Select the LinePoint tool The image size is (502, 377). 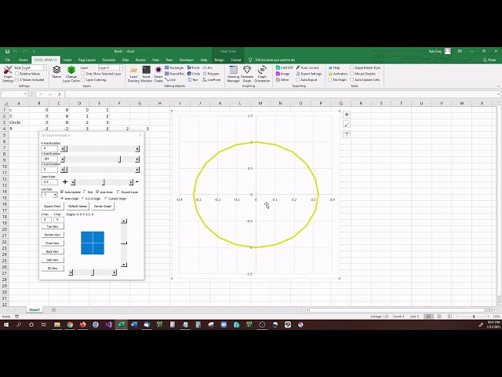pyautogui.click(x=212, y=79)
